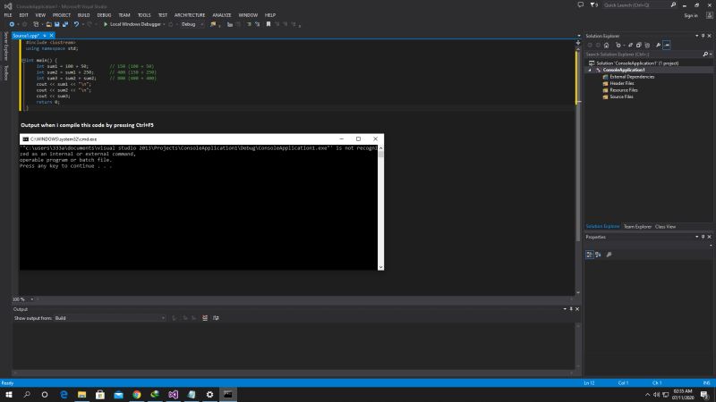The width and height of the screenshot is (716, 402).
Task: Click in the Search Solution Explorer field
Action: (x=643, y=54)
